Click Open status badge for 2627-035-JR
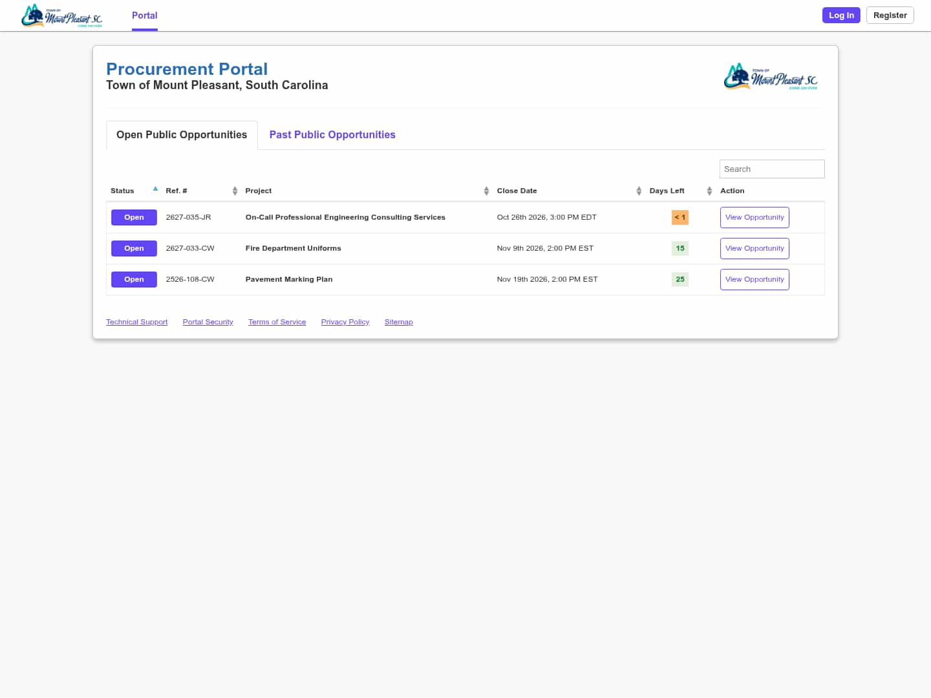 [134, 218]
